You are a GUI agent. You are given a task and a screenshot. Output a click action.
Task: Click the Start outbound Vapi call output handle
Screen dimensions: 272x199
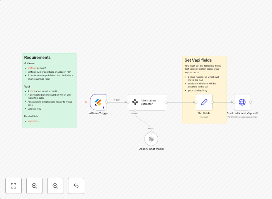coord(250,102)
